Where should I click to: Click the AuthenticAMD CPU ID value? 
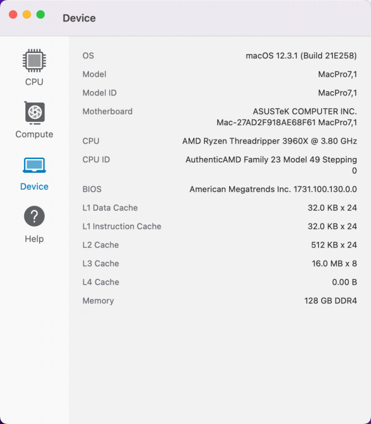pos(271,160)
